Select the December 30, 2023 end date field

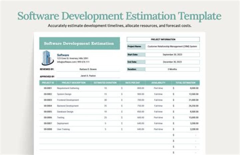coord(172,62)
